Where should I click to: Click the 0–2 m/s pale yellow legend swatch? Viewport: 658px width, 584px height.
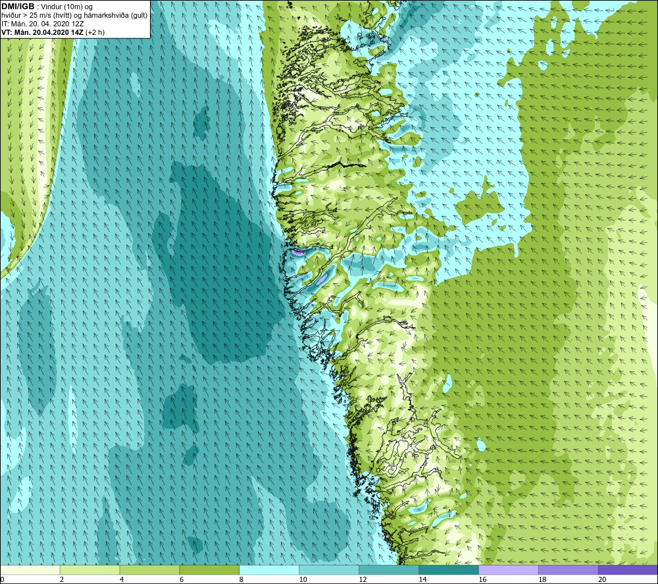point(30,570)
